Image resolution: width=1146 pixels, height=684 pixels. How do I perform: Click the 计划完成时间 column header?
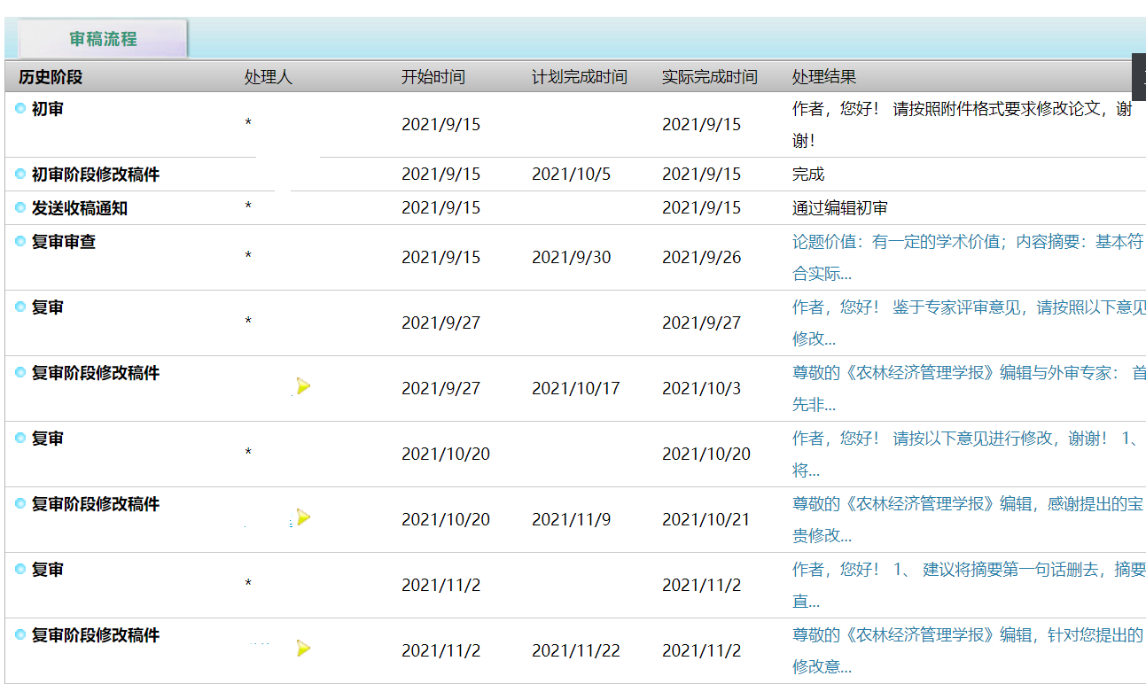[580, 77]
